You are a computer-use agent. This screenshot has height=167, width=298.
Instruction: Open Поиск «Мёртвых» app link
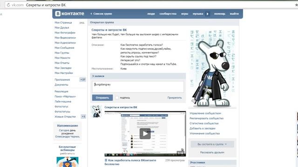65,96
